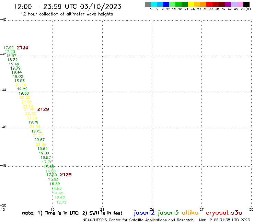The image size is (254, 223).
Task: Click the reading 17.76
Action: click(47, 162)
